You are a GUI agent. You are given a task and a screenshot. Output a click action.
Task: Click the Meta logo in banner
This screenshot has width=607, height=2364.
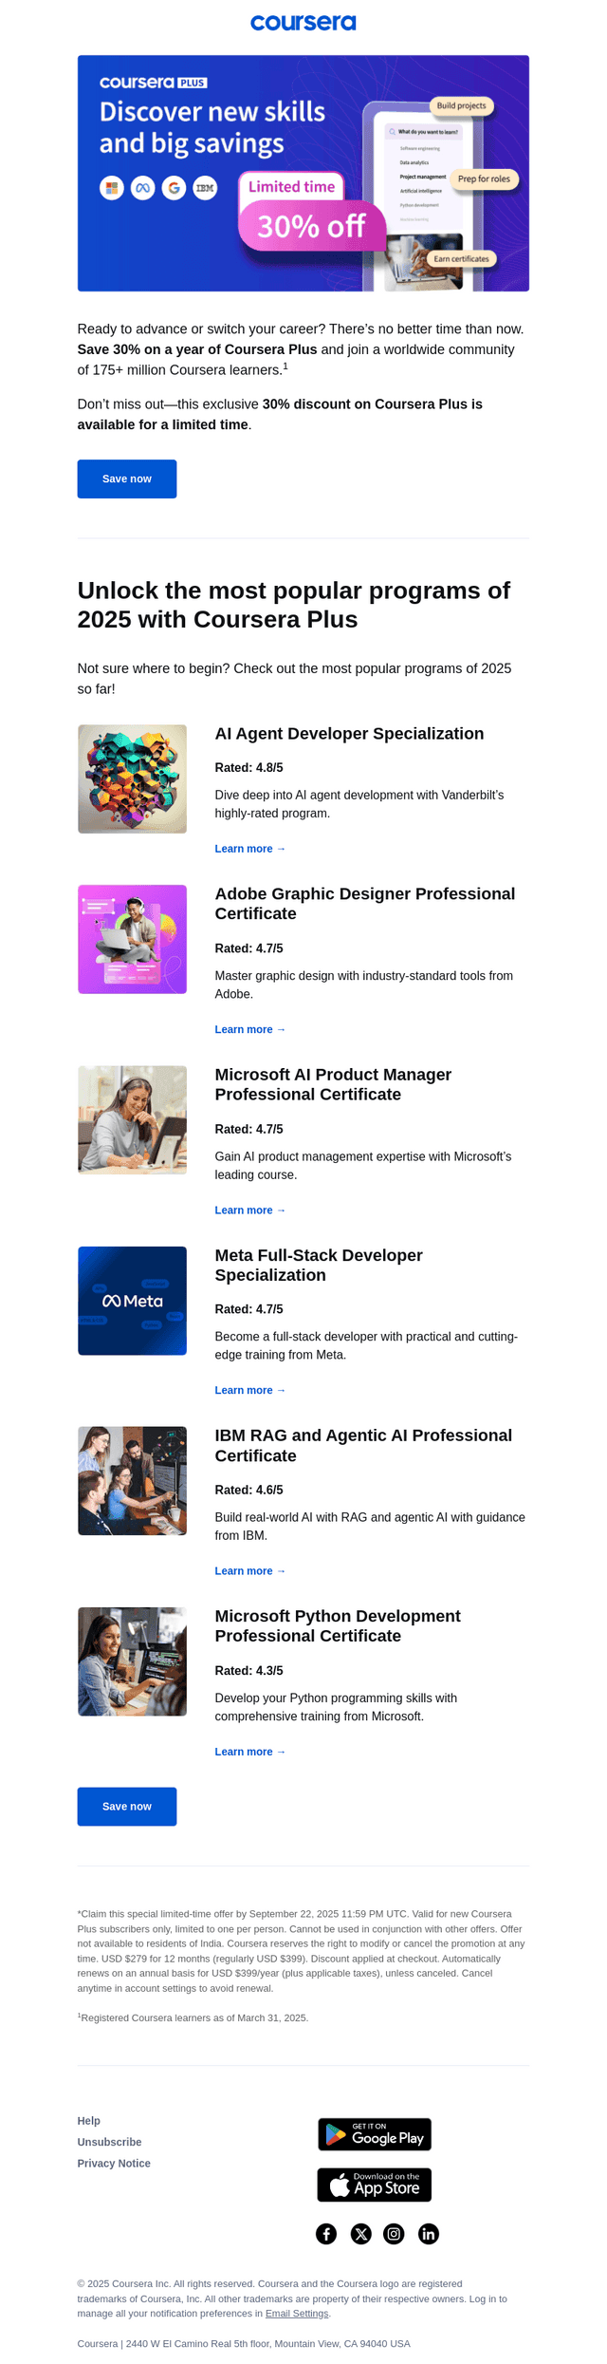coord(142,188)
